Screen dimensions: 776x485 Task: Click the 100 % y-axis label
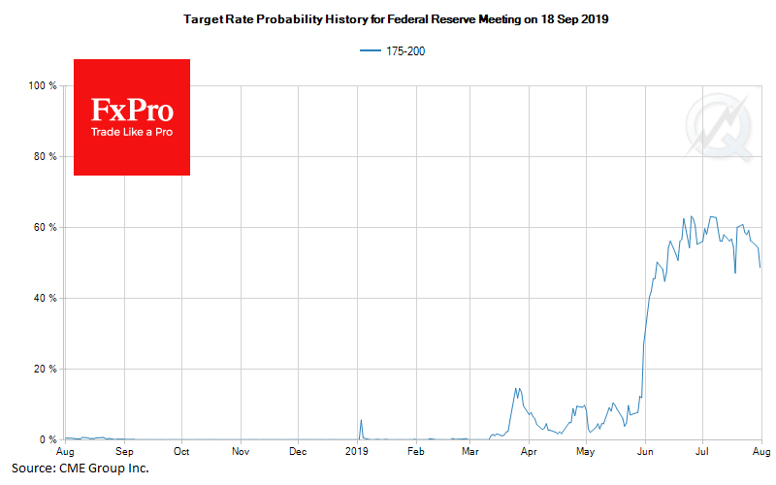point(43,86)
